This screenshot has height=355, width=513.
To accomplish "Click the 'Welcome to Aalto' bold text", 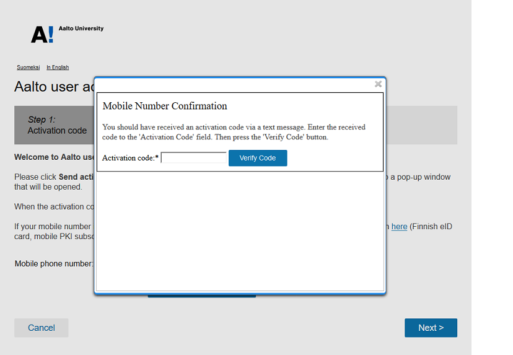I will pyautogui.click(x=55, y=157).
